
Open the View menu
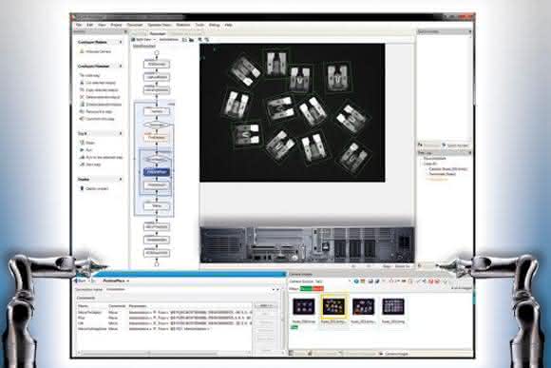pos(102,25)
